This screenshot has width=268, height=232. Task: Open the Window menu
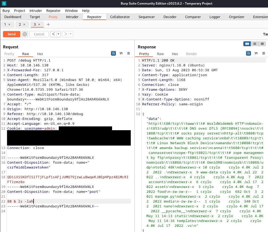[71, 11]
